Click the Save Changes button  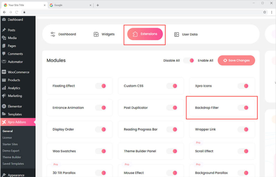pos(236,61)
